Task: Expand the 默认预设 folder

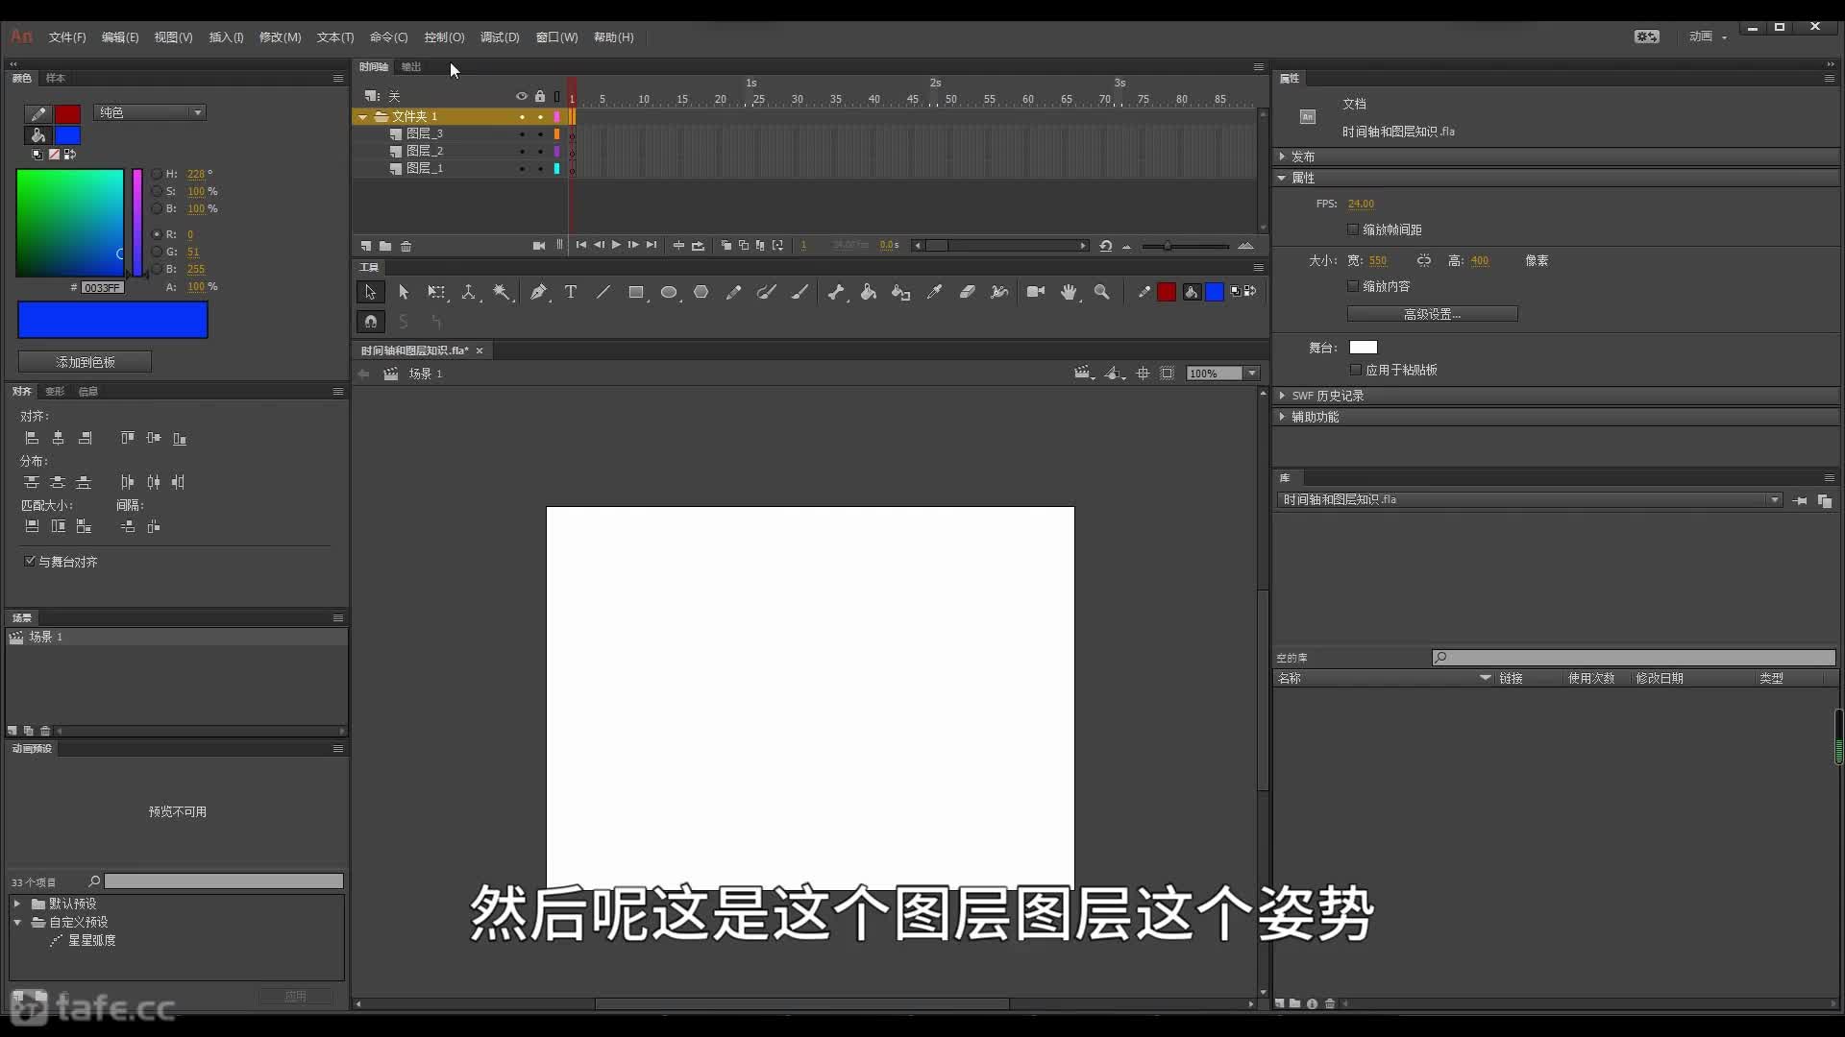Action: (x=17, y=904)
